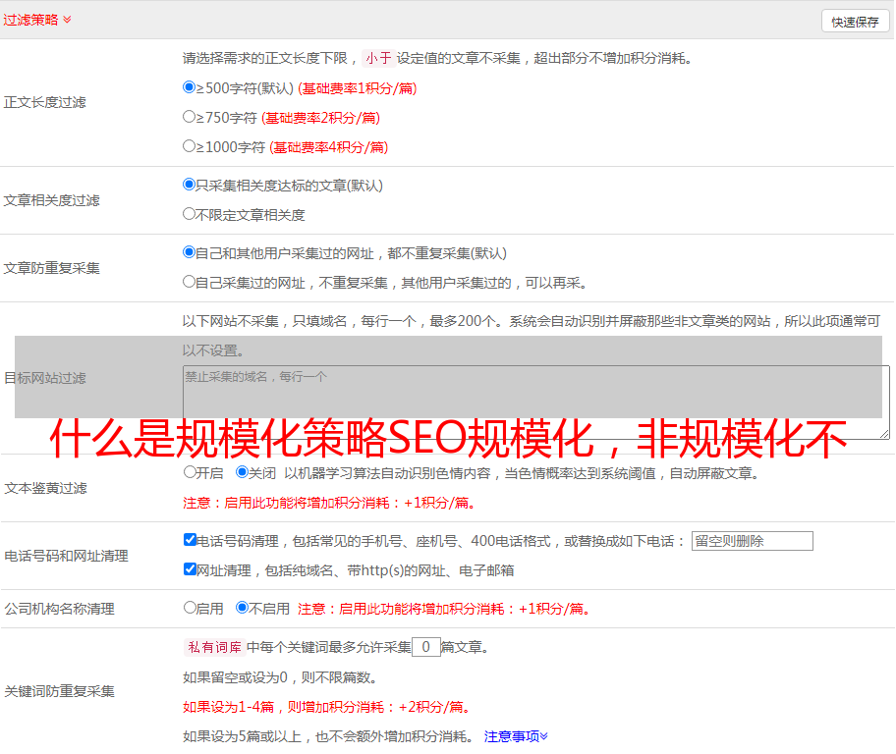Click the 私有词库 label tag
896x754 pixels.
pyautogui.click(x=212, y=647)
